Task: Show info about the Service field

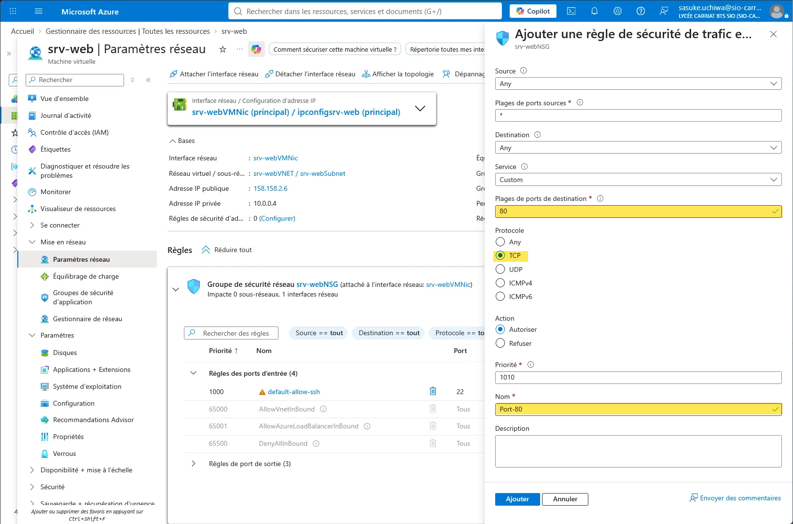Action: (524, 167)
